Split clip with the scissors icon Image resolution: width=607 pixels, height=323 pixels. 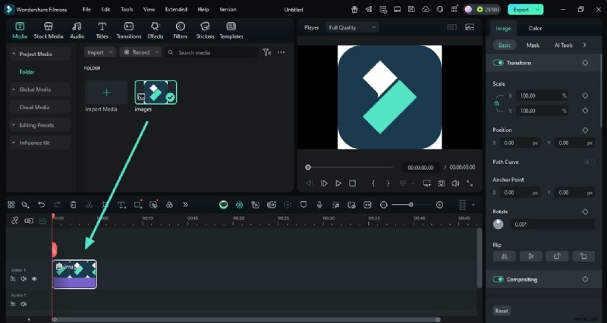coord(89,205)
